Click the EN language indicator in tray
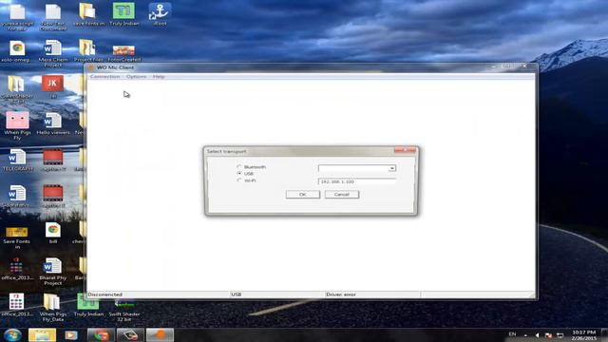This screenshot has height=342, width=608. pos(512,334)
